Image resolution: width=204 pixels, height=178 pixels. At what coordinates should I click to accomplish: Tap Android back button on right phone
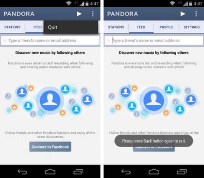pos(126,172)
